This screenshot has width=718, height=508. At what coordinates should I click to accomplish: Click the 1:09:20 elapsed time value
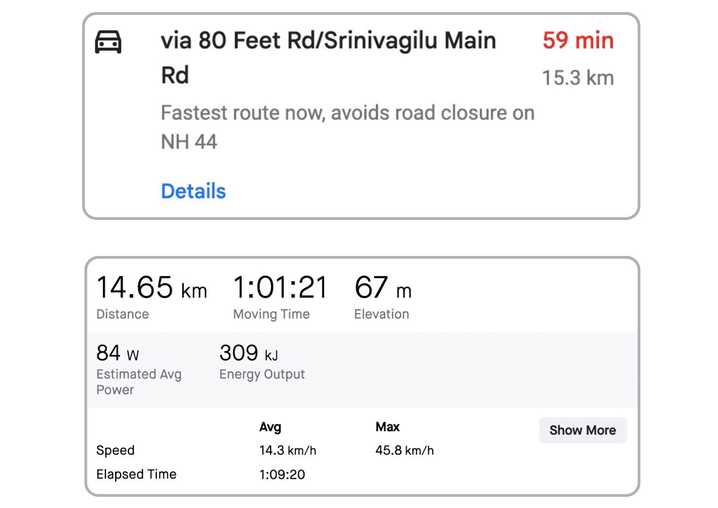[x=282, y=474]
